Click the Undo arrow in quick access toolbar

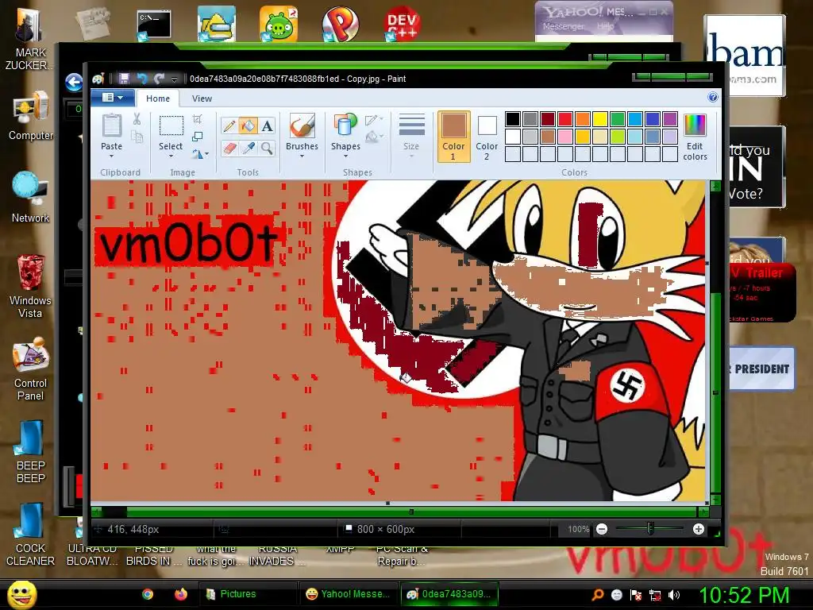tap(141, 79)
